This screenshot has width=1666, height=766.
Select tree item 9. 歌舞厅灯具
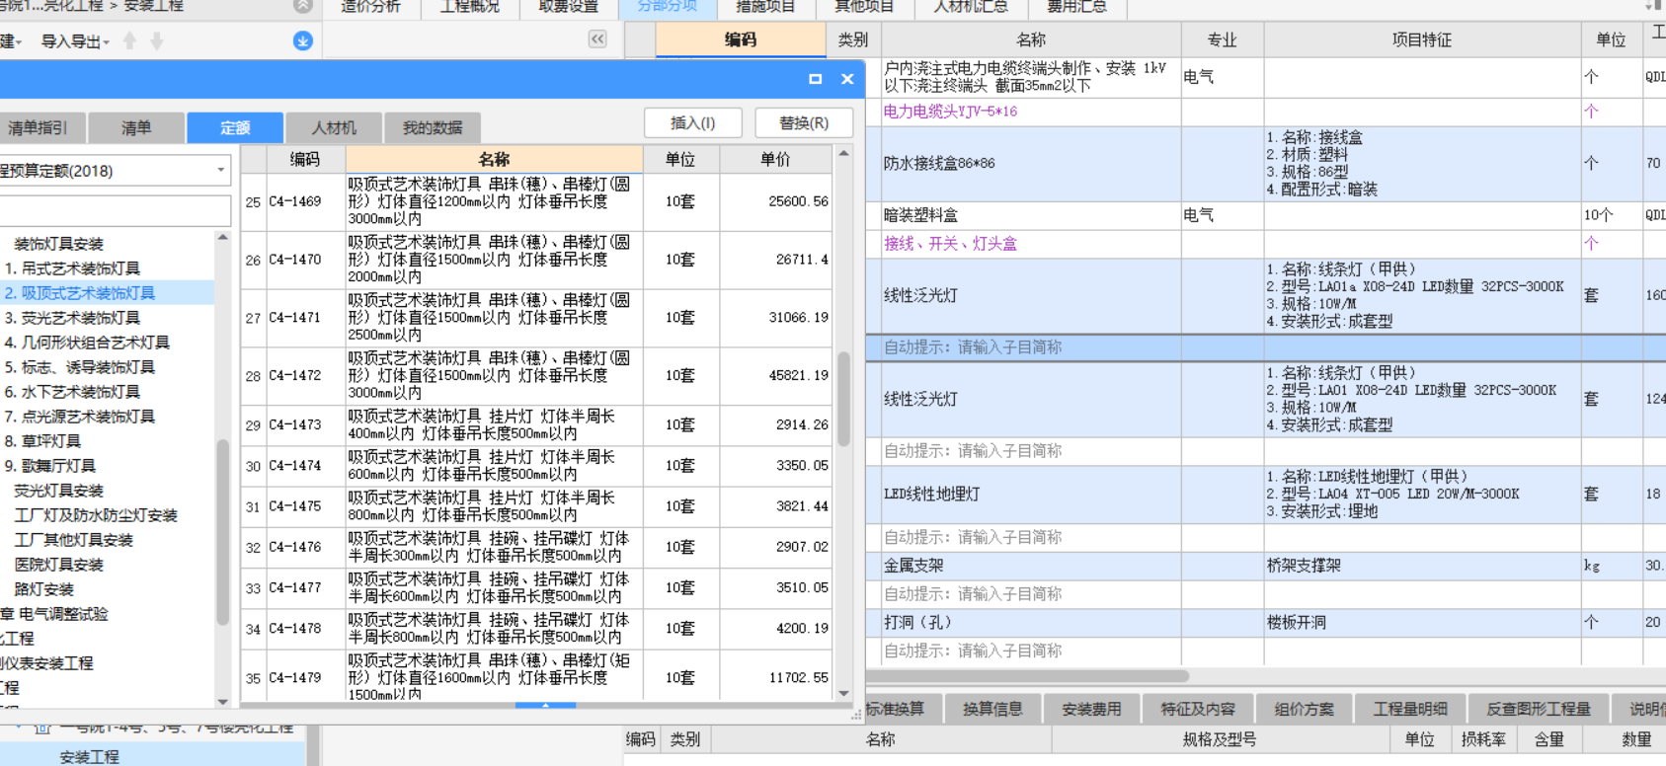tap(49, 466)
